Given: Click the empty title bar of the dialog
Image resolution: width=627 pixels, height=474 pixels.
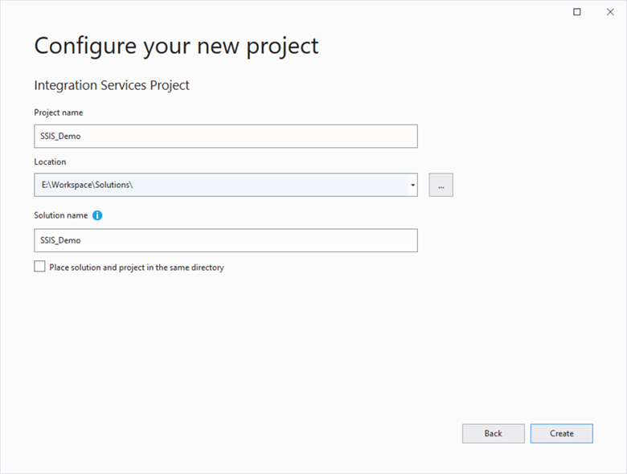Looking at the screenshot, I should [x=281, y=12].
